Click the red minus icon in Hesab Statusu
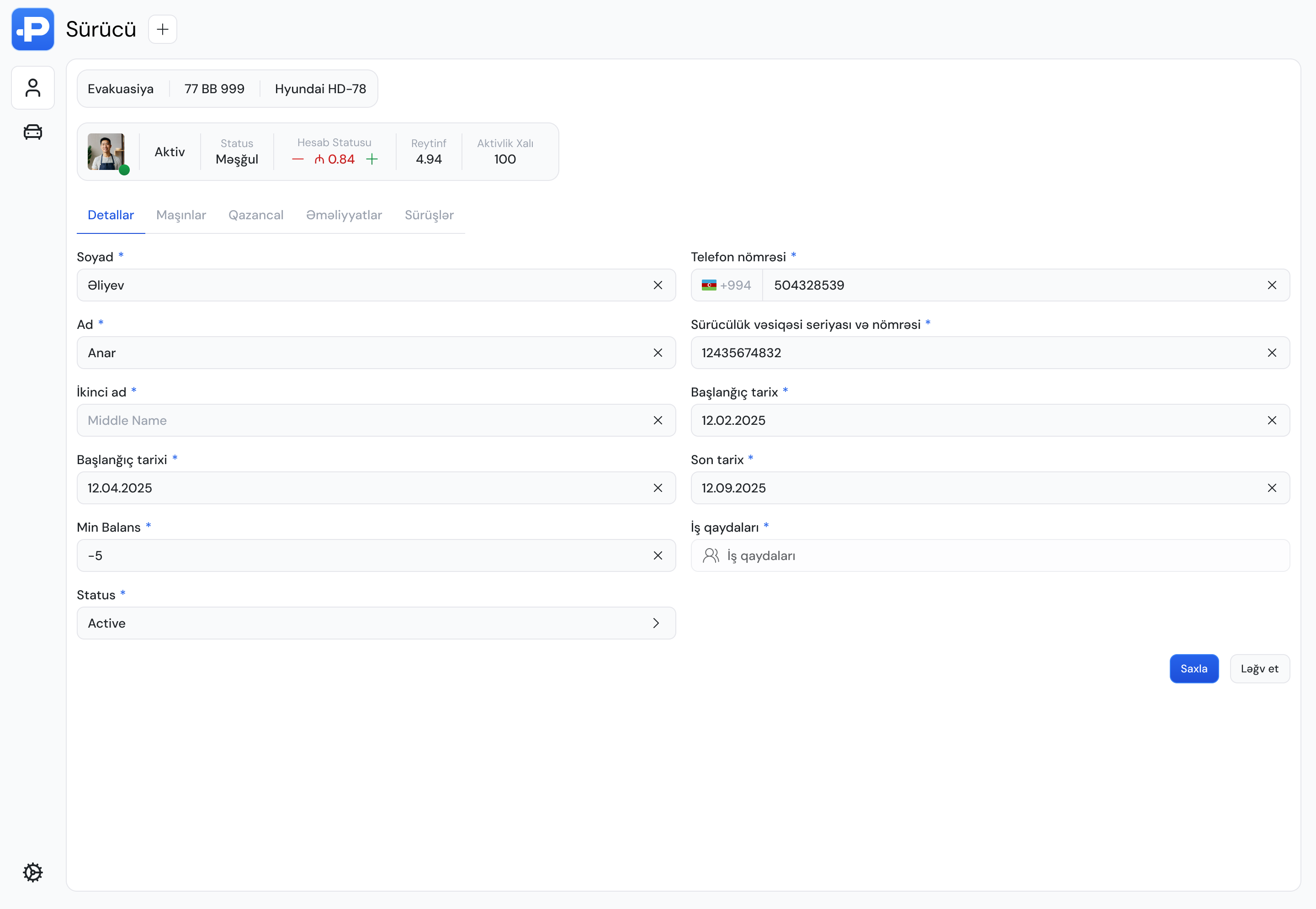Viewport: 1316px width, 909px height. tap(297, 159)
